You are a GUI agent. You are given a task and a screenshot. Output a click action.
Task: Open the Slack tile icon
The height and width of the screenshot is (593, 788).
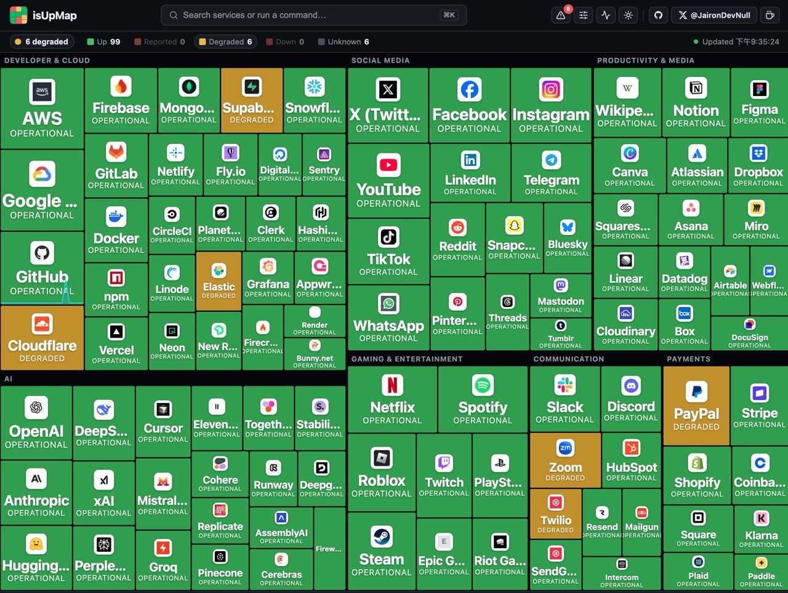point(565,386)
